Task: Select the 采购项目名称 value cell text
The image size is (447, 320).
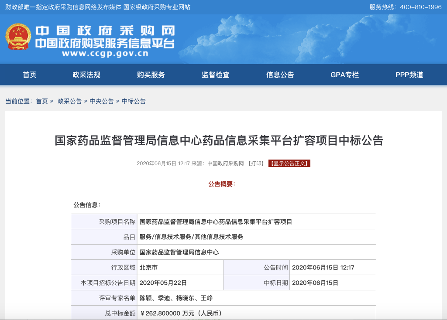Action: 216,222
